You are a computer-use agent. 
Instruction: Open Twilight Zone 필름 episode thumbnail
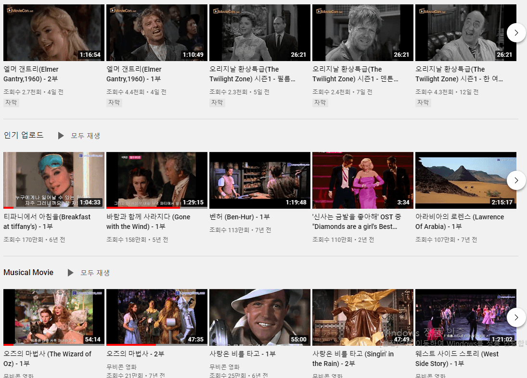(x=260, y=33)
